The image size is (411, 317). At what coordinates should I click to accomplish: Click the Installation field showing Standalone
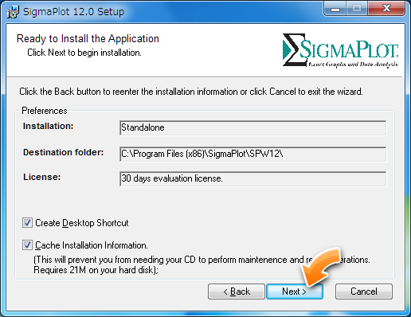pyautogui.click(x=253, y=127)
